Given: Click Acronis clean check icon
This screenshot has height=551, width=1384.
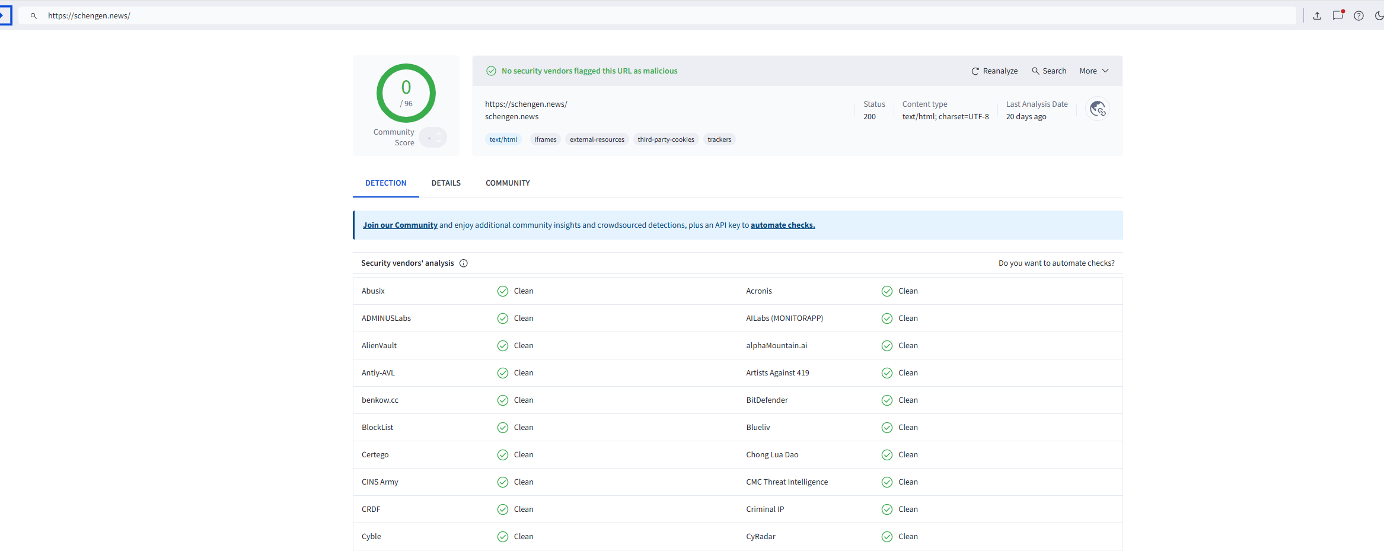Looking at the screenshot, I should 887,291.
